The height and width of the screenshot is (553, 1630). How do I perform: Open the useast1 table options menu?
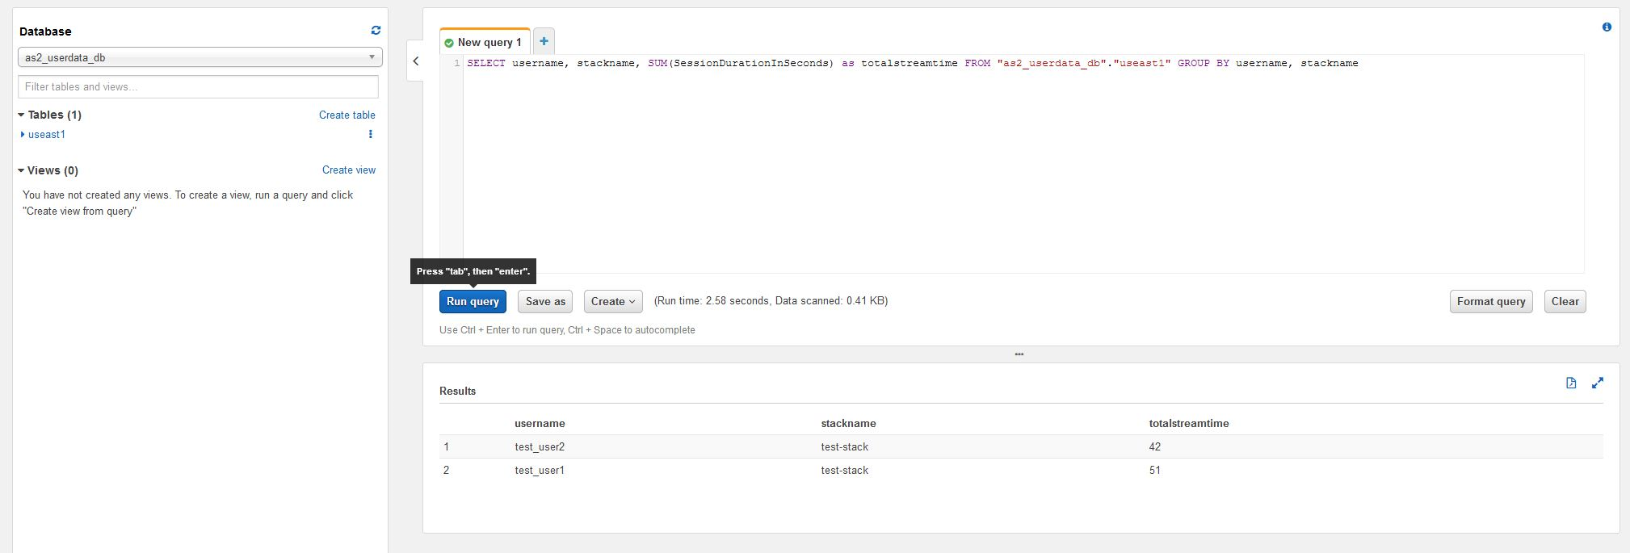point(371,134)
